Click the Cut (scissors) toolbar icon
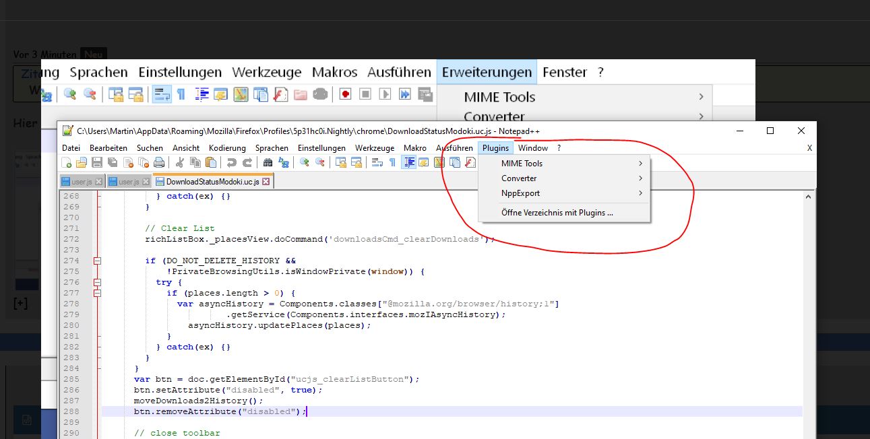The height and width of the screenshot is (439, 870). (180, 162)
